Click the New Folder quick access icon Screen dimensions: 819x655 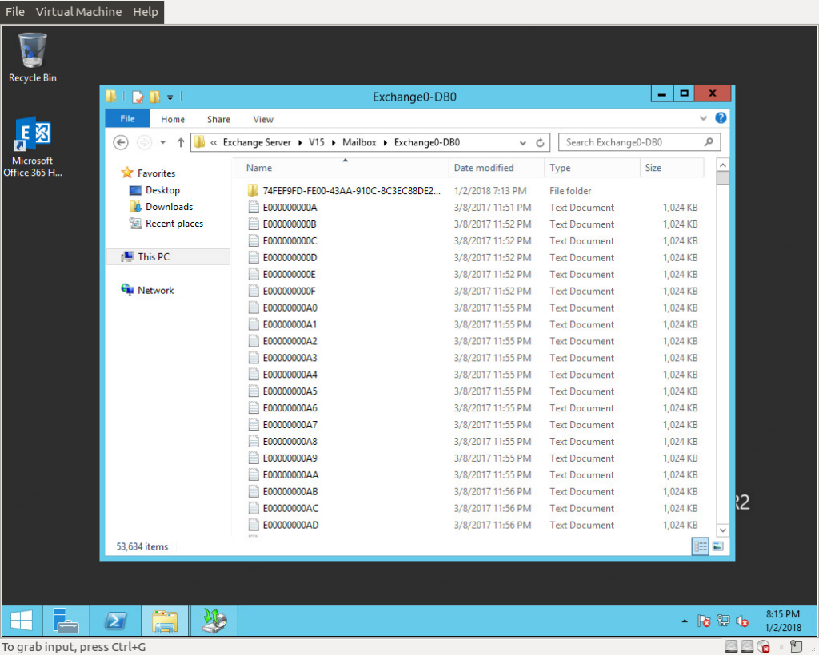point(154,97)
